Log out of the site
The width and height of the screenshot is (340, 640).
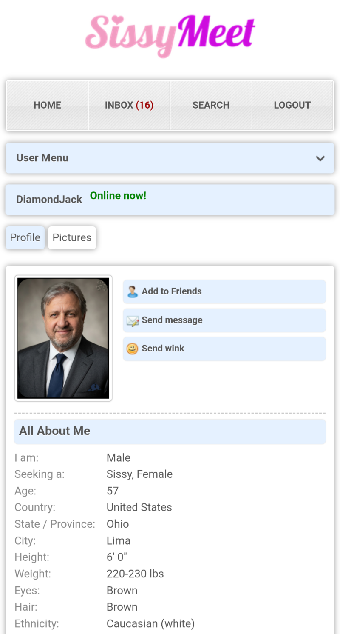(x=292, y=105)
